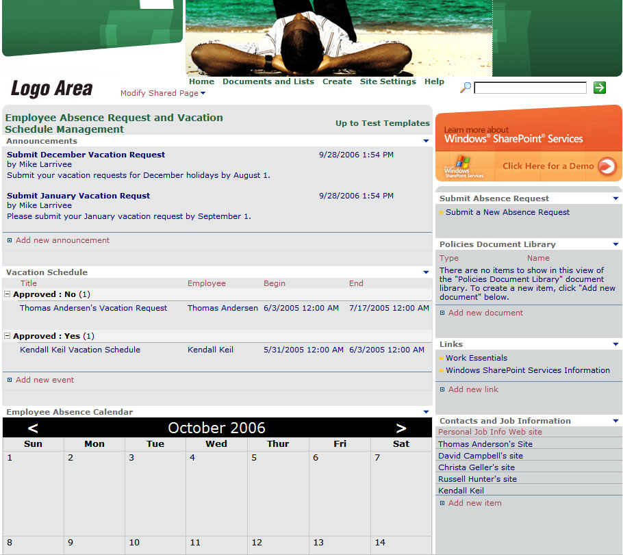Image resolution: width=623 pixels, height=555 pixels.
Task: Click the Vacation Schedule web part title
Action: (47, 272)
